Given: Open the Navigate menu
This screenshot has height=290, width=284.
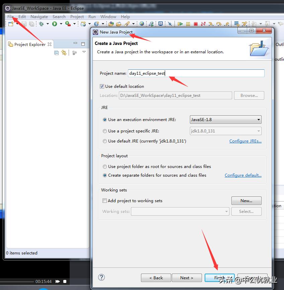Looking at the screenshot, I should 39,16.
